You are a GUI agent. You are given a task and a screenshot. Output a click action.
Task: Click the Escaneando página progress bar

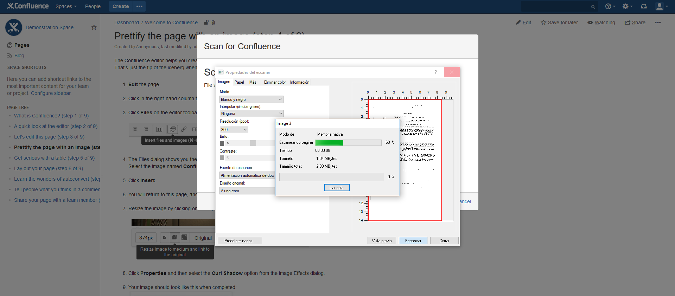coord(348,142)
